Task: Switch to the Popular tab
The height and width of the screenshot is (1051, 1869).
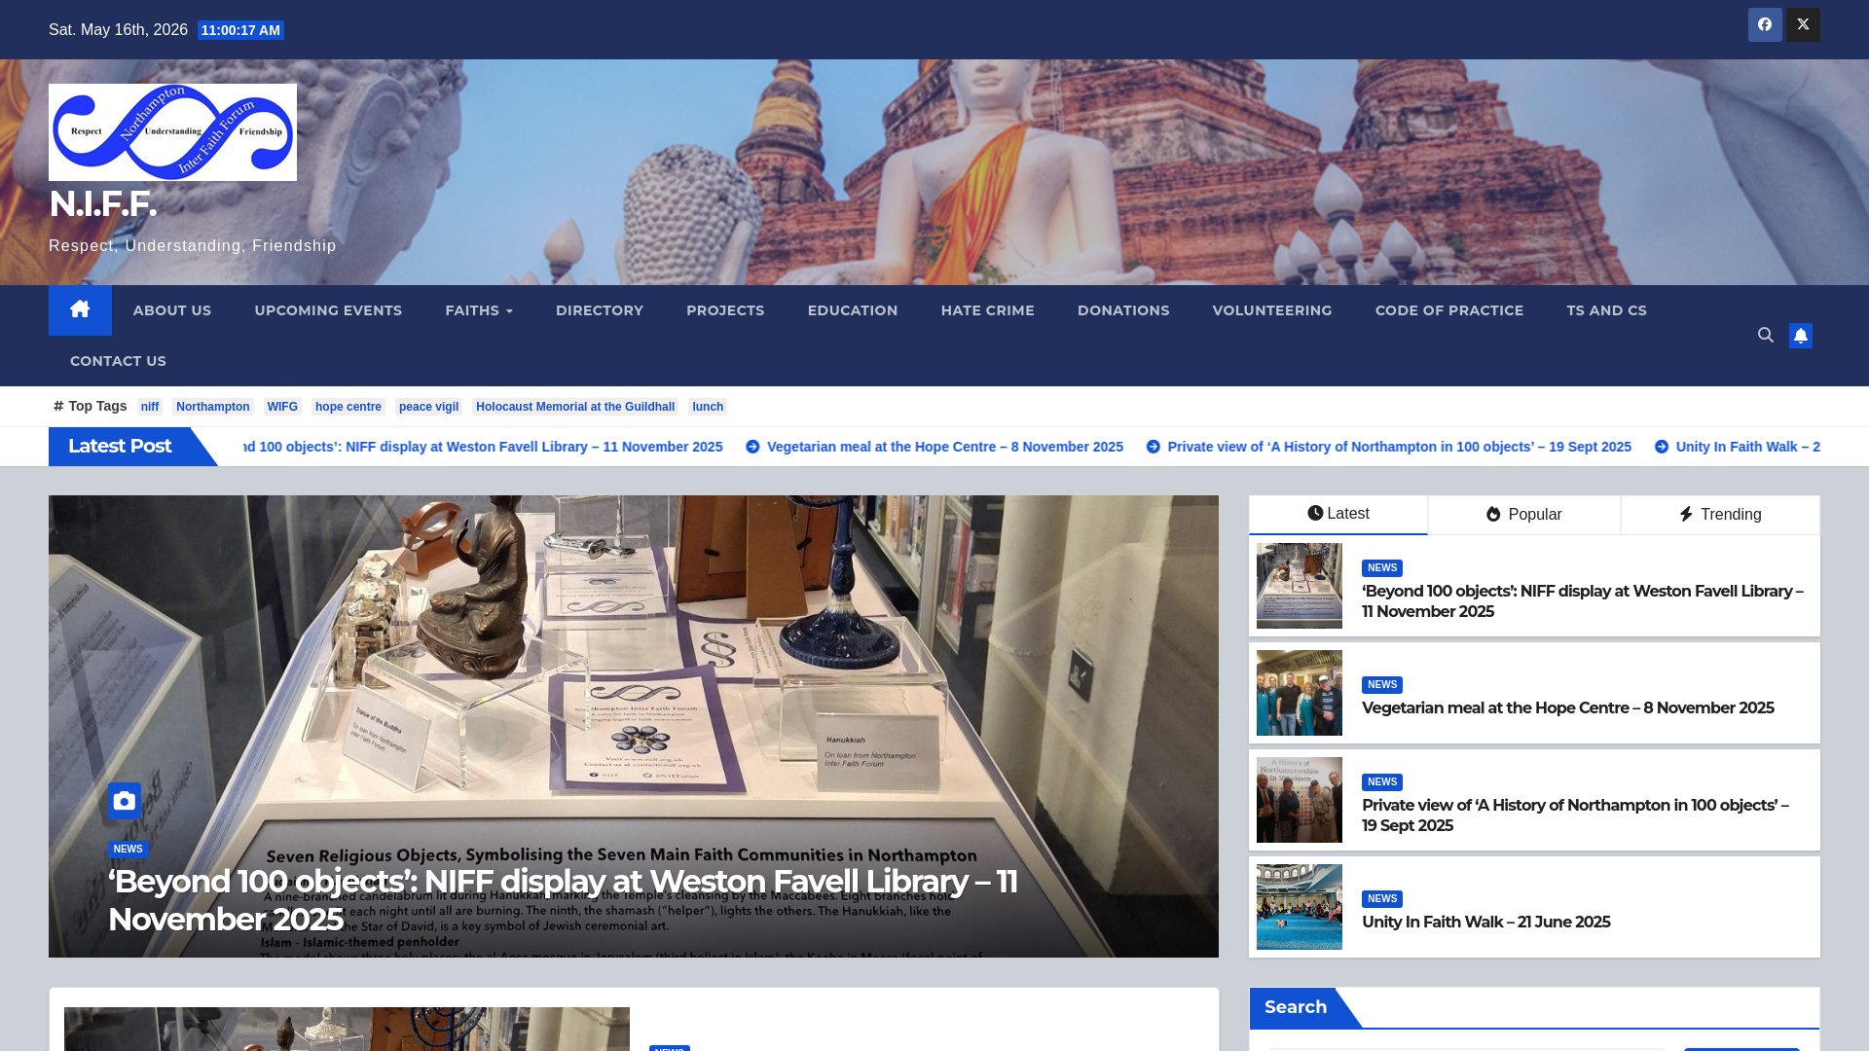Action: 1524,515
